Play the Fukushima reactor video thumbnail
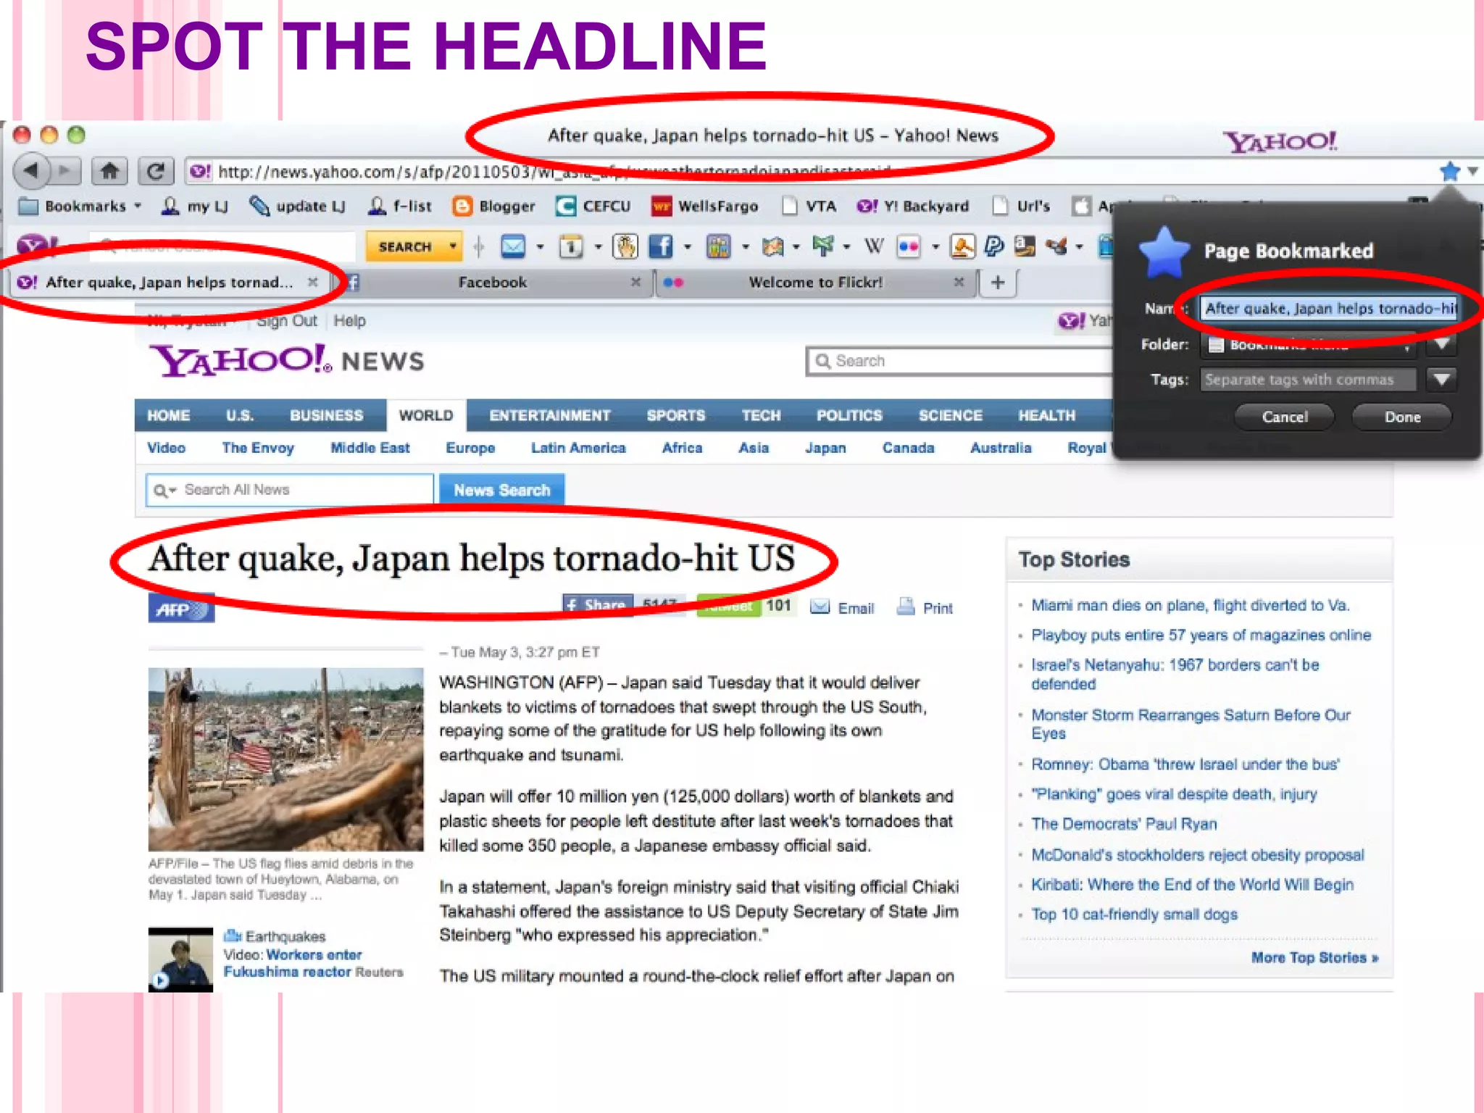This screenshot has height=1113, width=1484. tap(180, 959)
